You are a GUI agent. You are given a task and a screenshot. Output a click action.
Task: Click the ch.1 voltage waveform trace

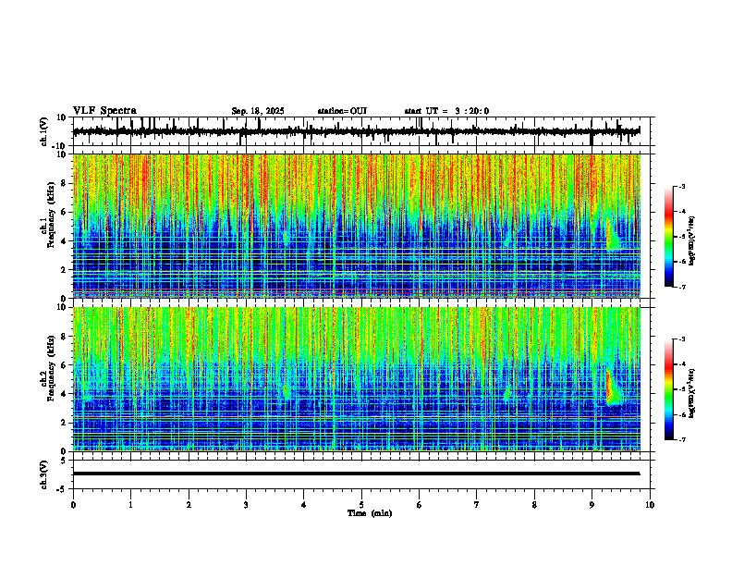(356, 131)
